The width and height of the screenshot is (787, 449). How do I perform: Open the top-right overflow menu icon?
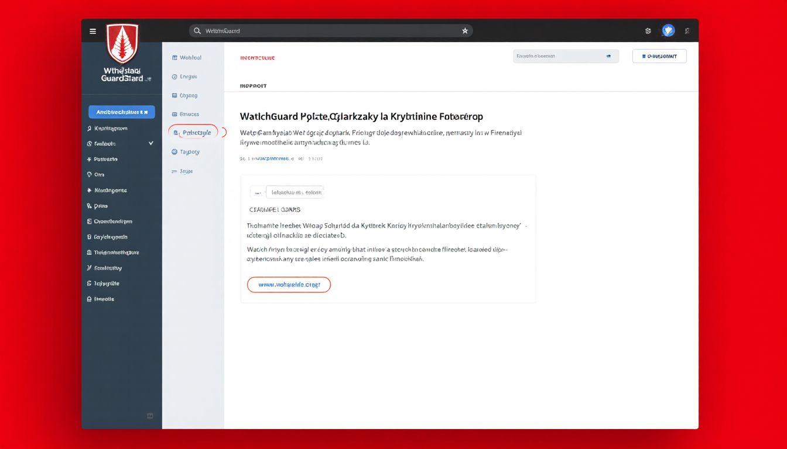[x=687, y=31]
